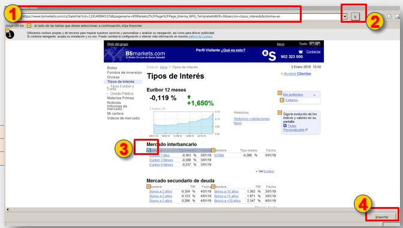Open the address bar URL dropdown

click(x=345, y=17)
